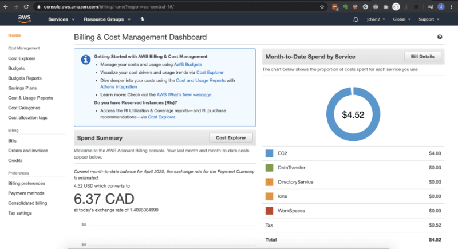Click the EC2 blue color swatch
Screen dimensions: 458x249
[269, 153]
